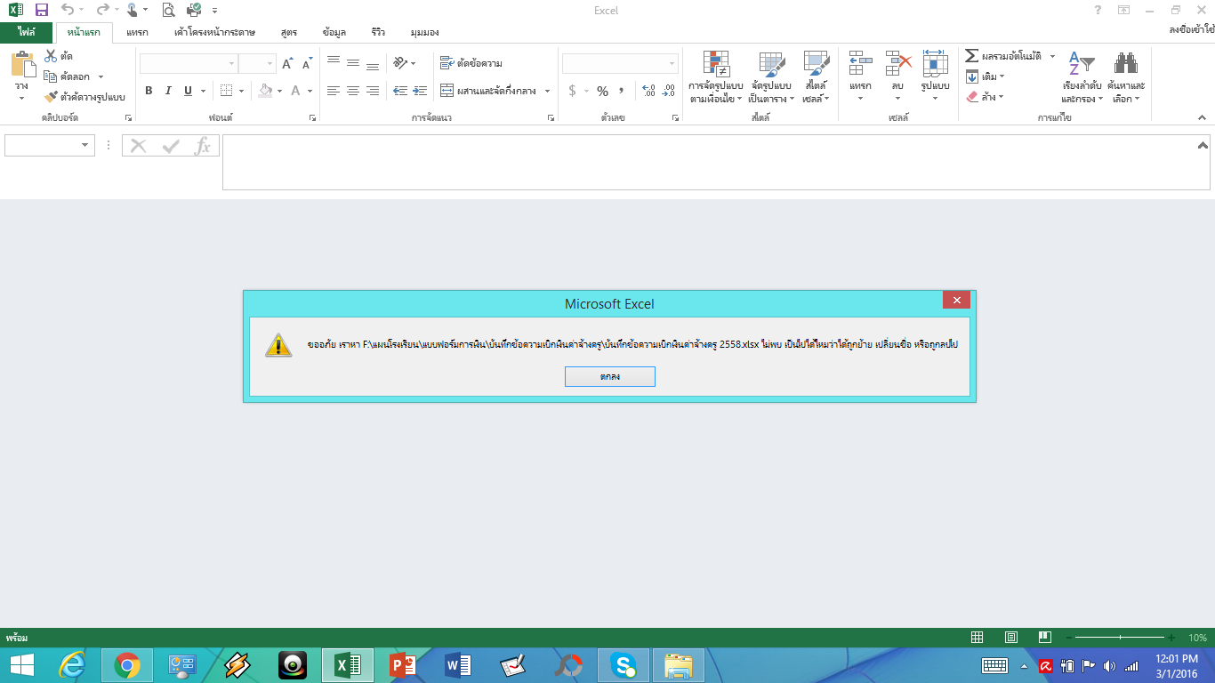Zoom out with the minus button
Viewport: 1215px width, 683px height.
click(1067, 638)
